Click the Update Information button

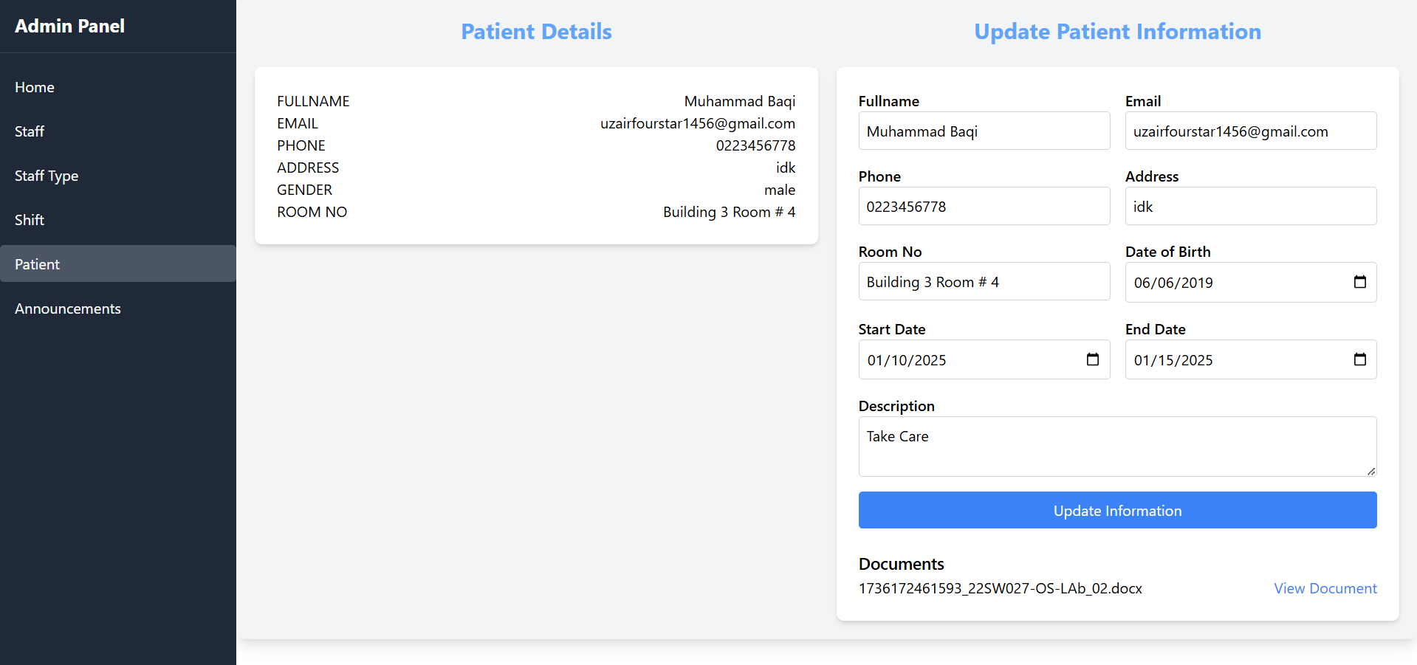click(x=1116, y=510)
